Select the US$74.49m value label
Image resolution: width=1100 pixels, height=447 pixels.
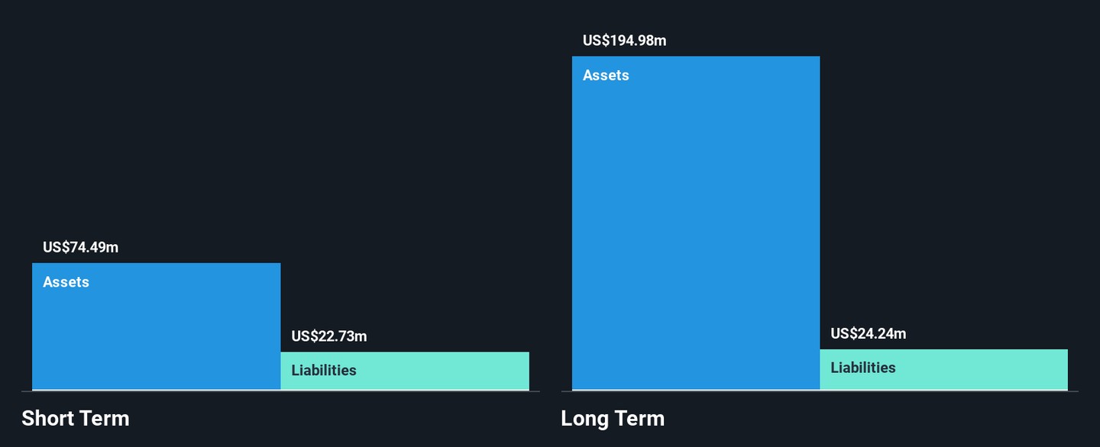click(80, 247)
